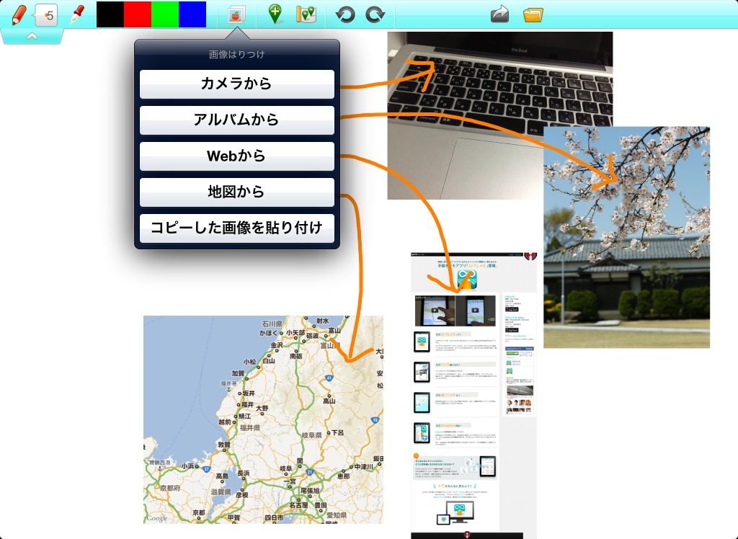Tap コピーした画像を貼り付け button

click(x=236, y=228)
